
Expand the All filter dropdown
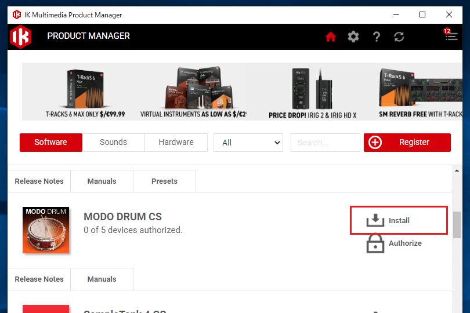click(248, 143)
